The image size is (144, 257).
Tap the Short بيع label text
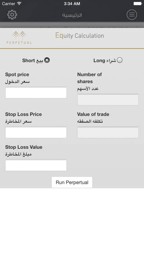33,61
